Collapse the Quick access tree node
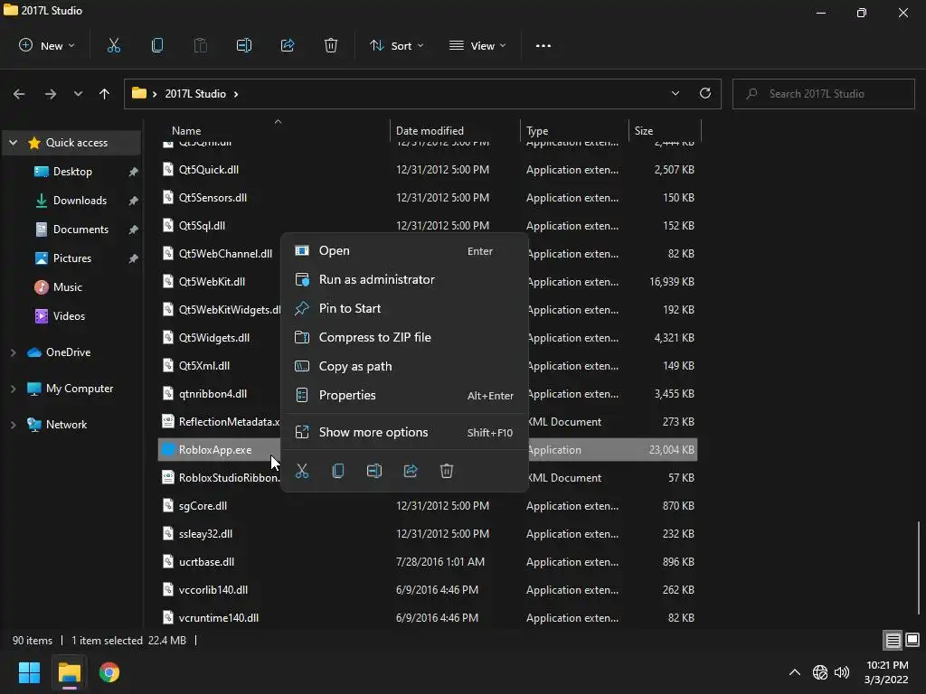The width and height of the screenshot is (926, 694). tap(13, 142)
